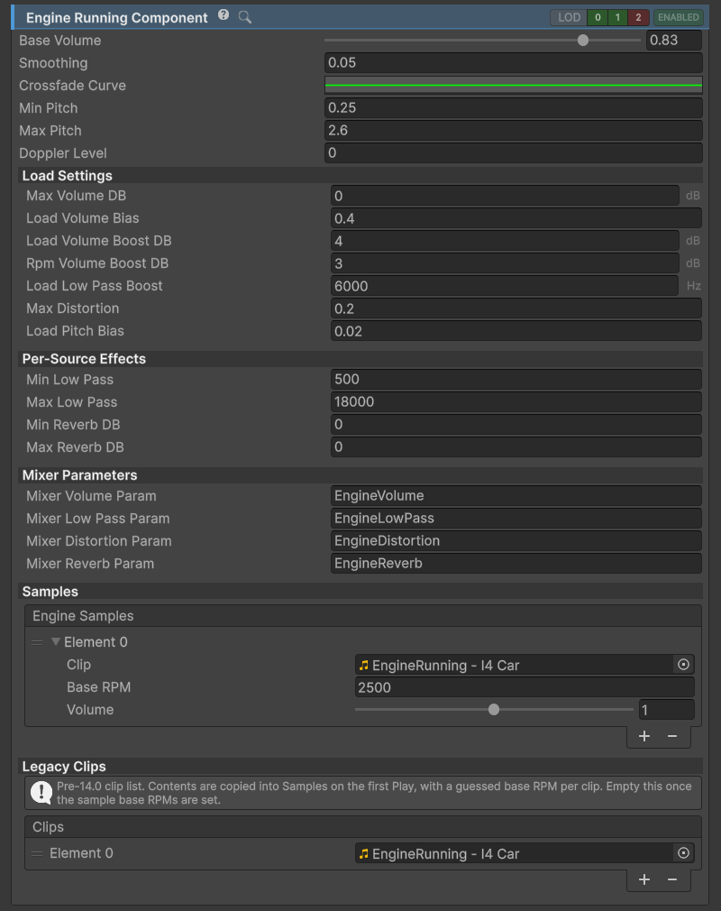The height and width of the screenshot is (911, 721).
Task: Add a Legacy Clips element with plus
Action: 644,879
